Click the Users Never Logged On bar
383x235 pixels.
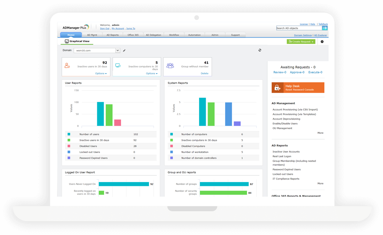124,184
